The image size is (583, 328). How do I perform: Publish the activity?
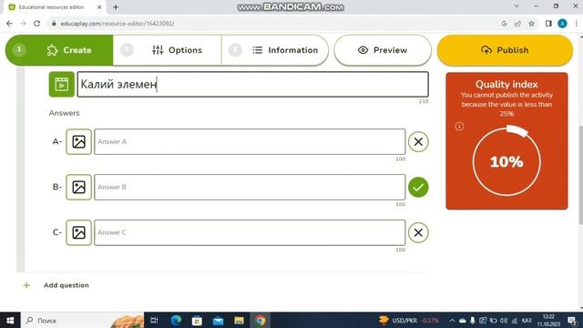[x=505, y=50]
